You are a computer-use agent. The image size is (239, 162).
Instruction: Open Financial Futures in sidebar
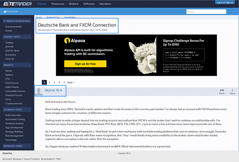tap(14, 95)
